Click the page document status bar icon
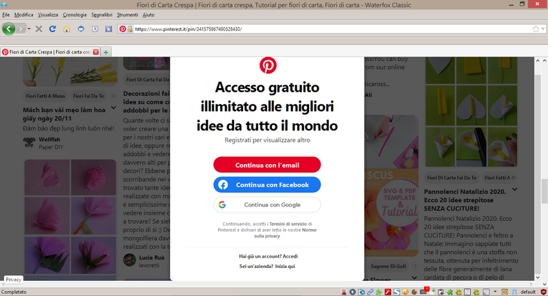 [x=486, y=292]
